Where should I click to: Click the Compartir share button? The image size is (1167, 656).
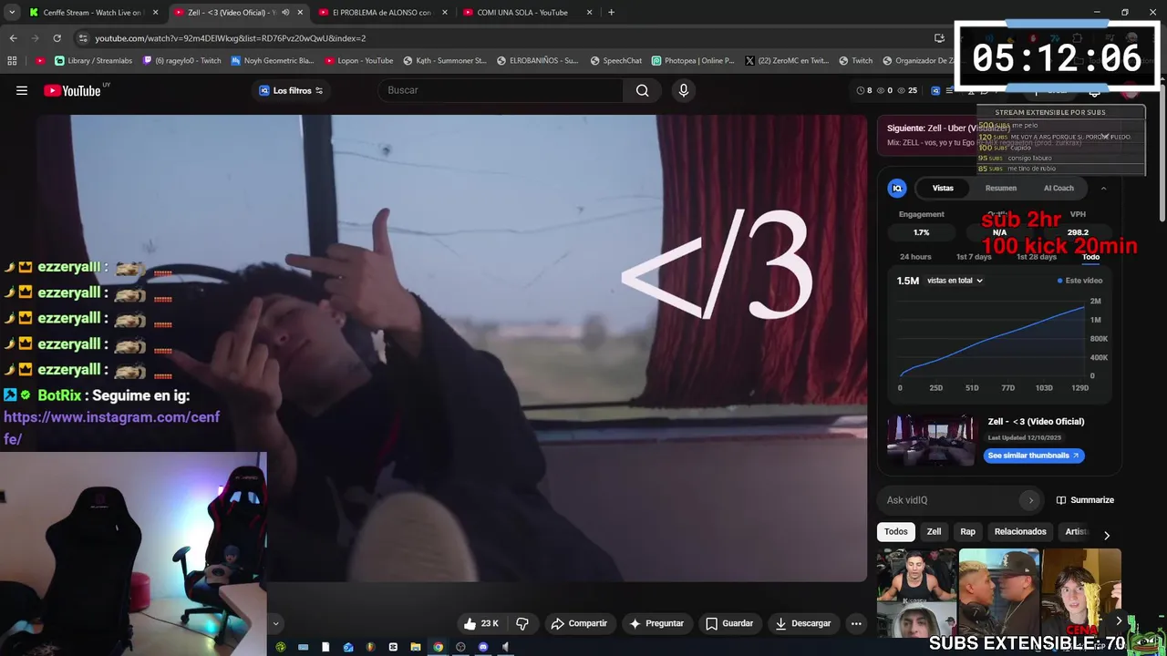pyautogui.click(x=579, y=623)
